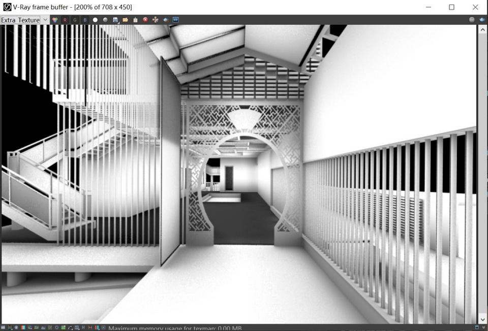Open the Extra Texture channel dropdown
Viewport: 488px width, 331px height.
tap(24, 20)
